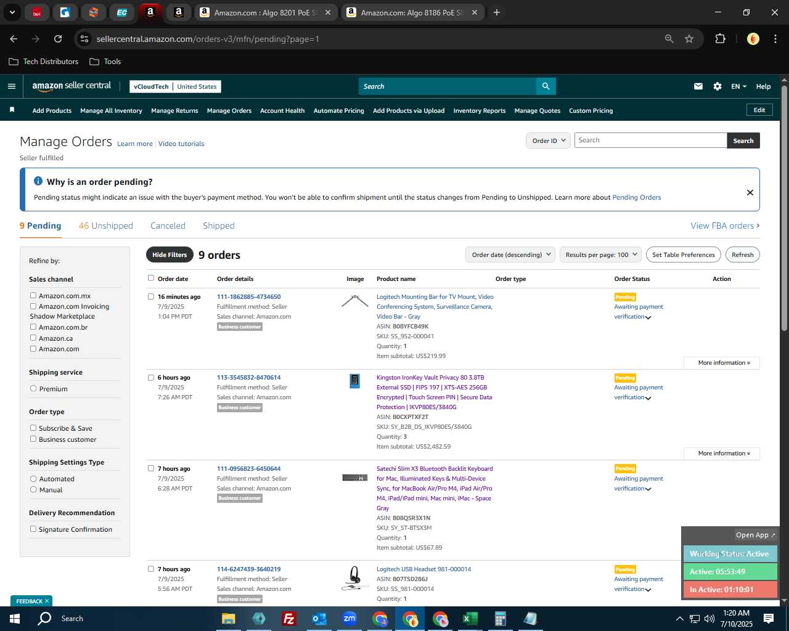Open the Order date (descending) sort dropdown
The height and width of the screenshot is (631, 789).
[x=510, y=254]
